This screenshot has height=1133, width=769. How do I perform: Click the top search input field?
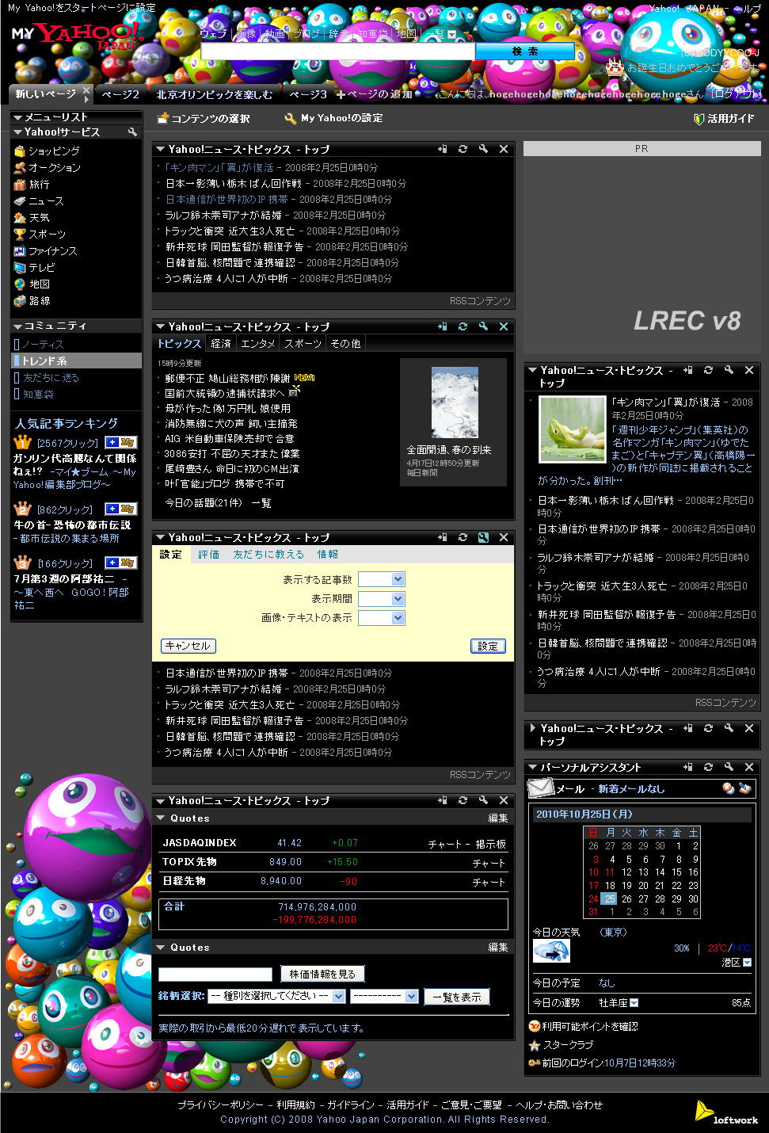337,51
